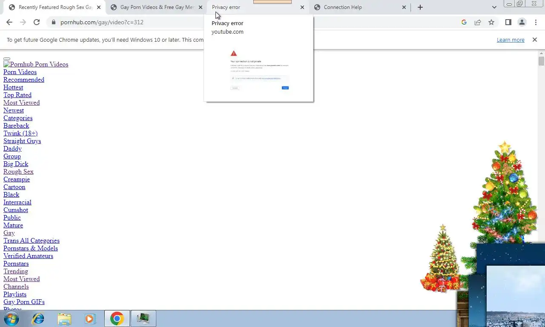Image resolution: width=545 pixels, height=327 pixels.
Task: Select the Mature link
Action: [x=13, y=225]
